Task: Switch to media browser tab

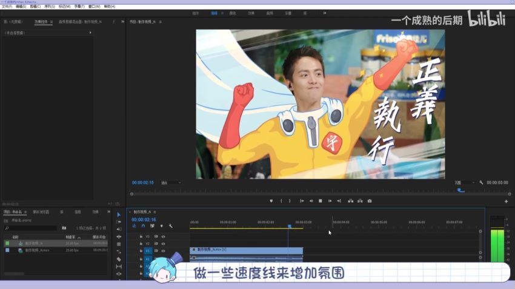Action: pyautogui.click(x=41, y=212)
